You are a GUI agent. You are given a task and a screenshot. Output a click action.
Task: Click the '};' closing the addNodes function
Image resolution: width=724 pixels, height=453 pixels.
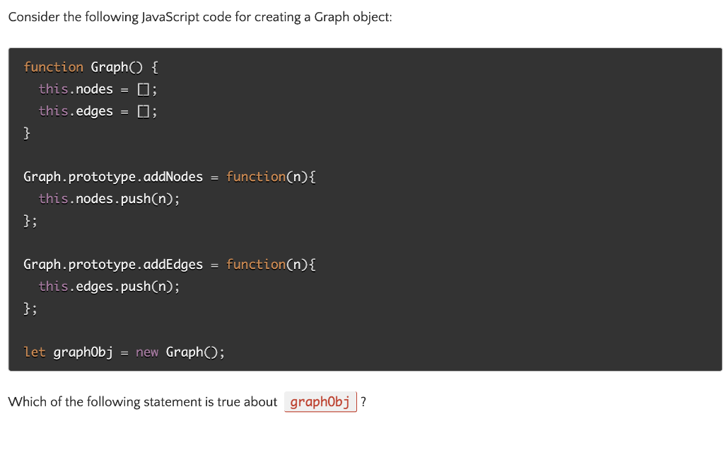[30, 221]
